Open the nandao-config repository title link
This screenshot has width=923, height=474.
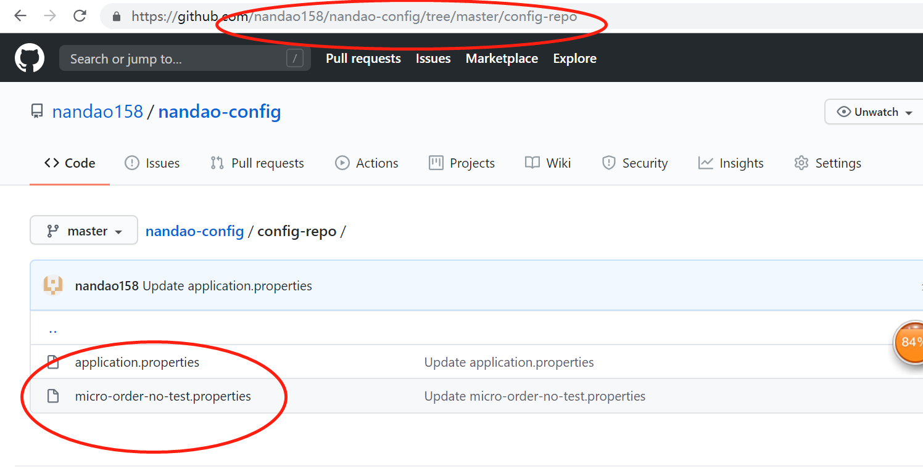tap(220, 112)
